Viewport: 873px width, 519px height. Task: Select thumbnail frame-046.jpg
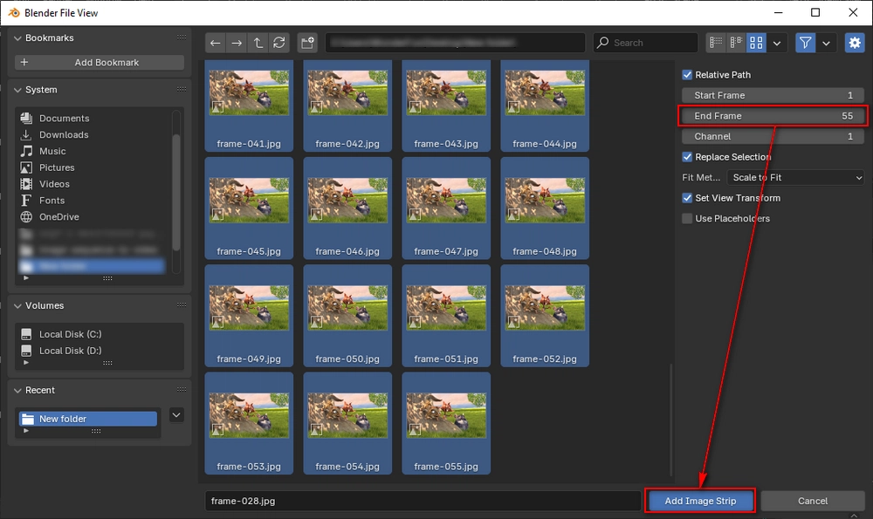coord(347,208)
